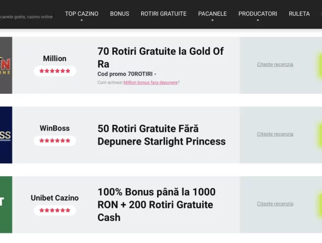The width and height of the screenshot is (322, 243).
Task: Open the Million bonus fara depunere link
Action: pos(150,83)
